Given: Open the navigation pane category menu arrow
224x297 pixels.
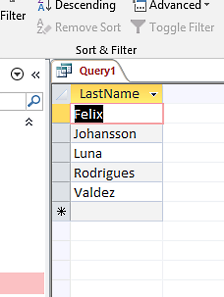Looking at the screenshot, I should click(17, 74).
